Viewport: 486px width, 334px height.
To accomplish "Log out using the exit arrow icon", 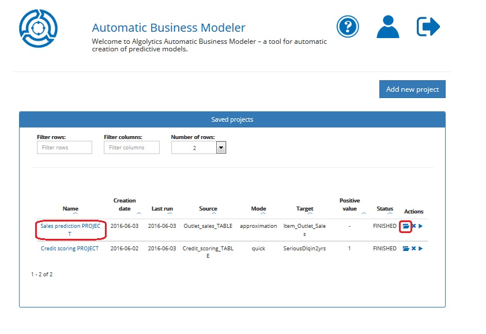I will (428, 27).
